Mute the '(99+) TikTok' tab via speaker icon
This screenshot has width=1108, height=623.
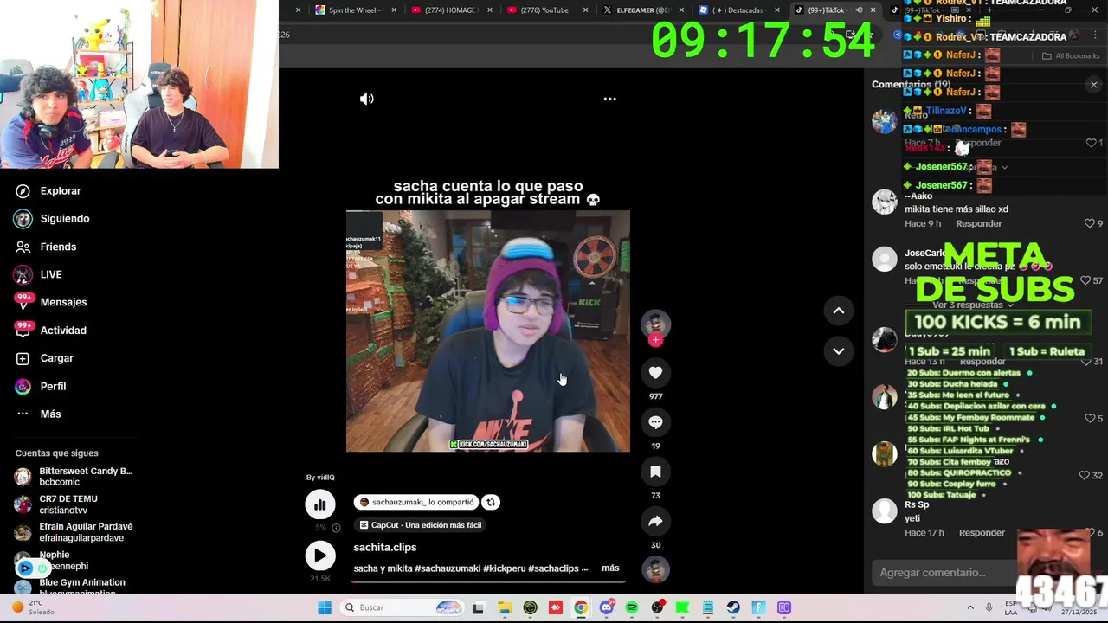859,10
